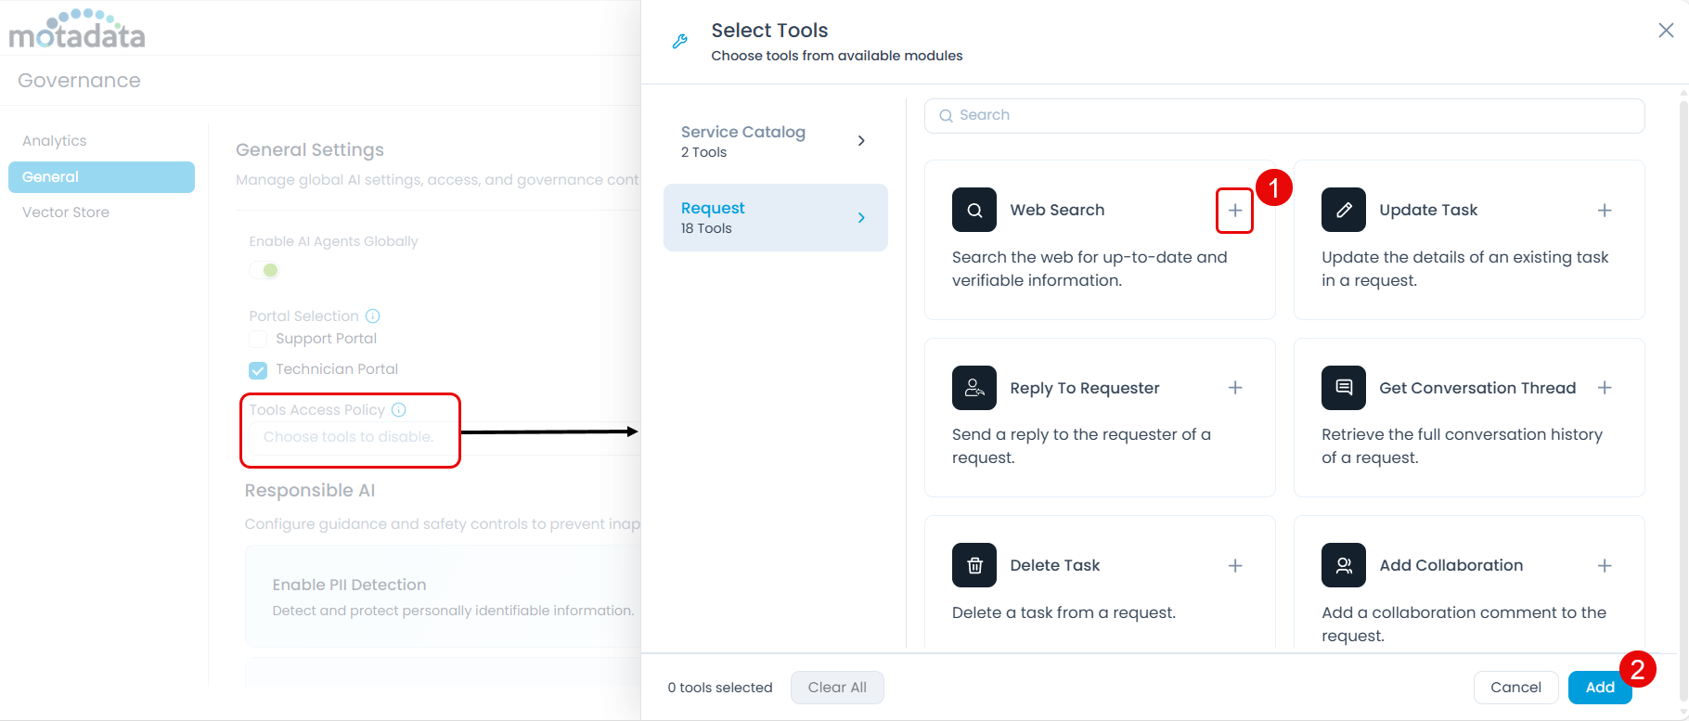
Task: Click plus icon beside Get Conversation Thread
Action: tap(1604, 388)
